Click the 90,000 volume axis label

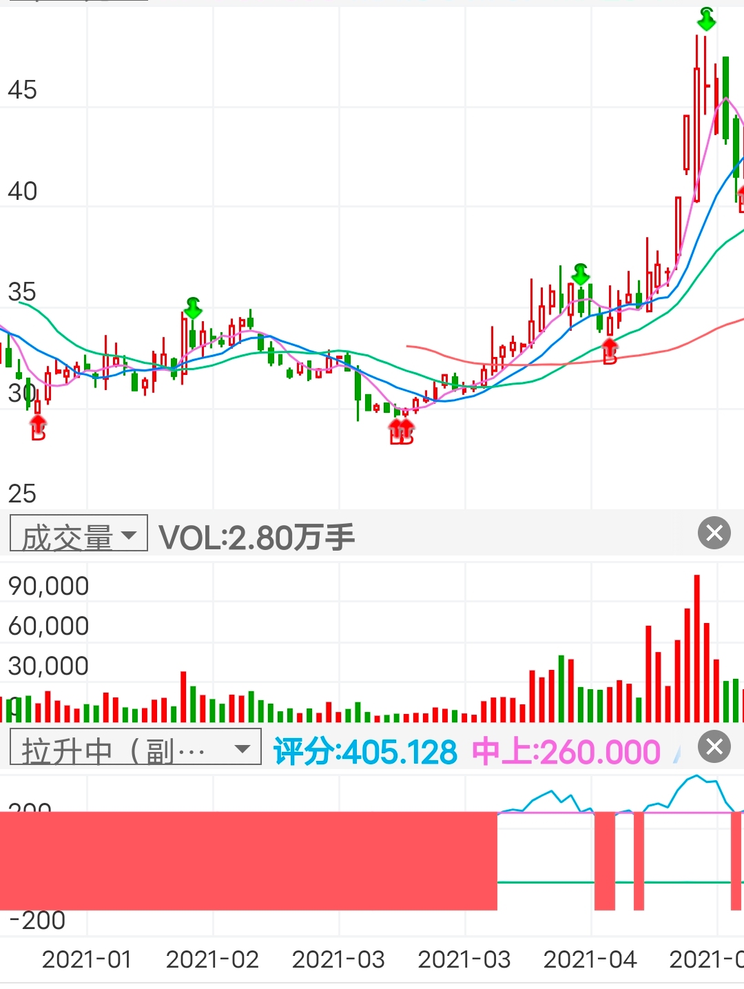48,586
